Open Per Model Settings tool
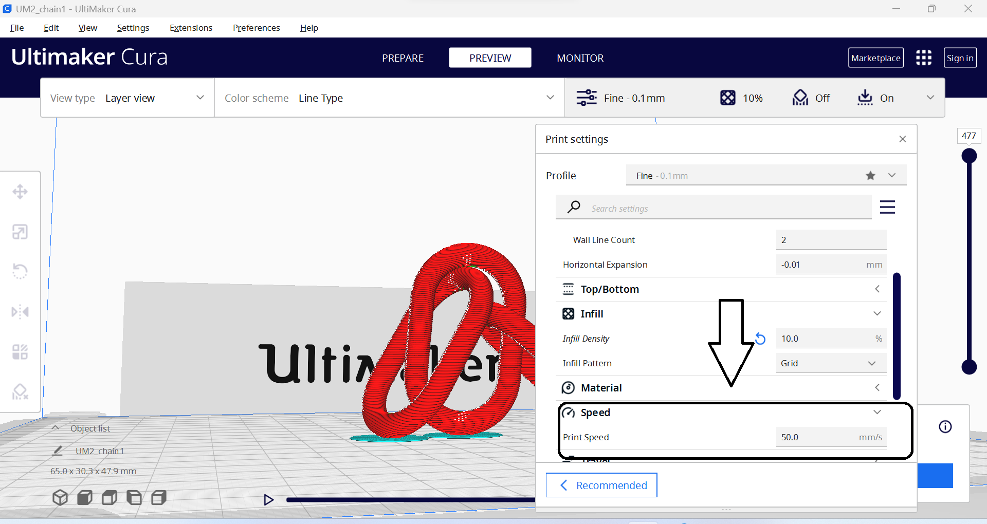 20,352
